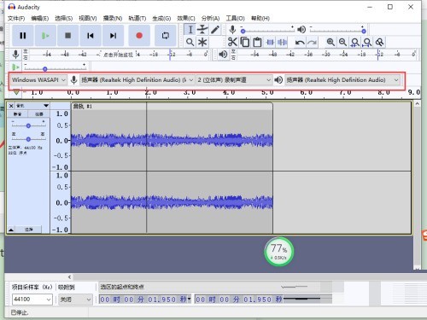Click the Zoom In magnifier
This screenshot has height=320, width=427.
coord(330,42)
